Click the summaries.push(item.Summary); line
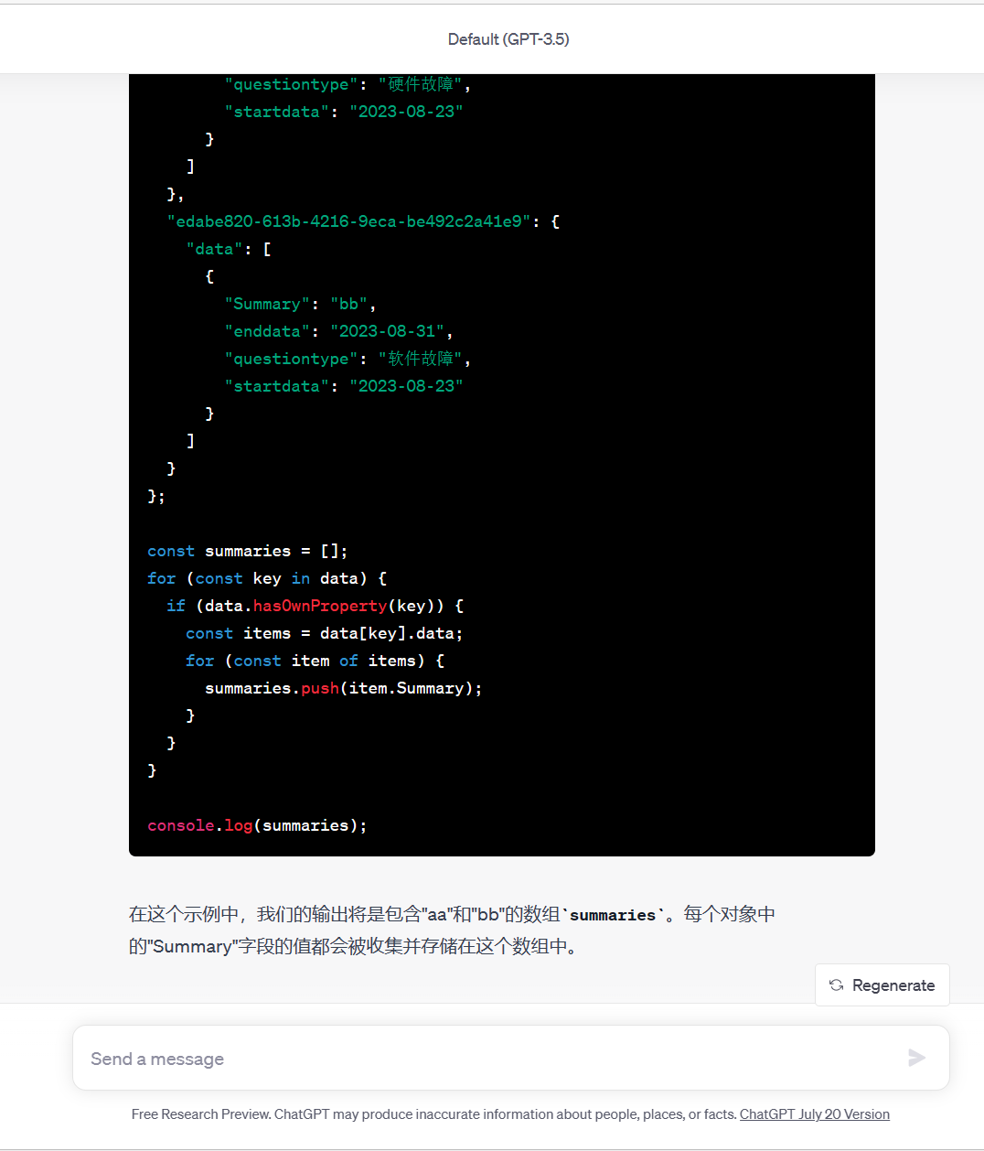 343,688
